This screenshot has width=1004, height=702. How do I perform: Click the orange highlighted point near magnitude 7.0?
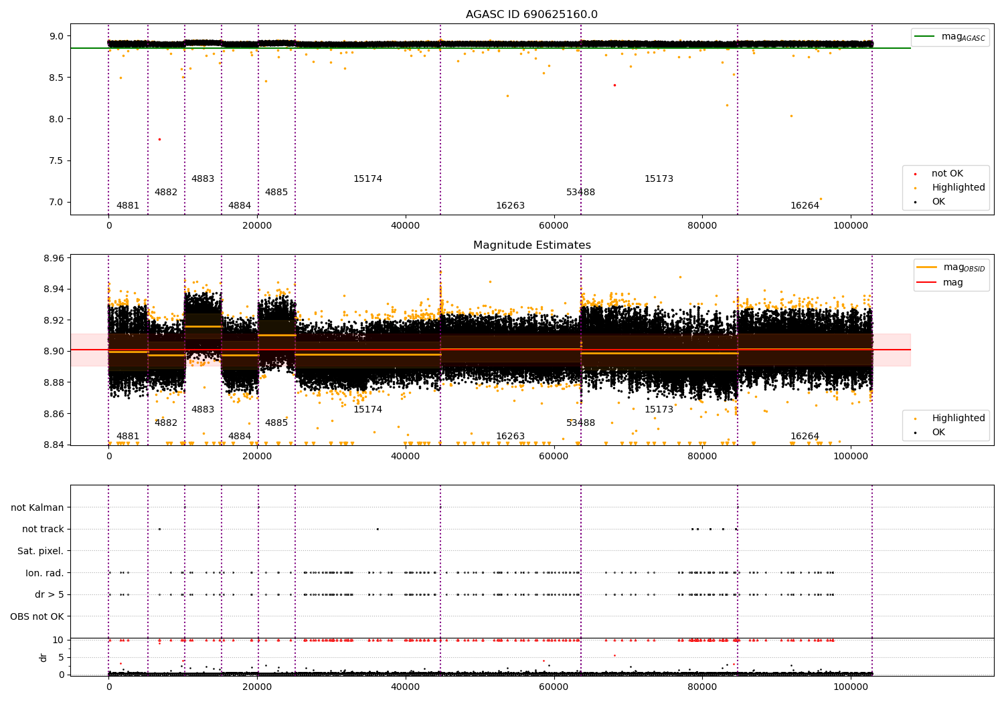[821, 199]
